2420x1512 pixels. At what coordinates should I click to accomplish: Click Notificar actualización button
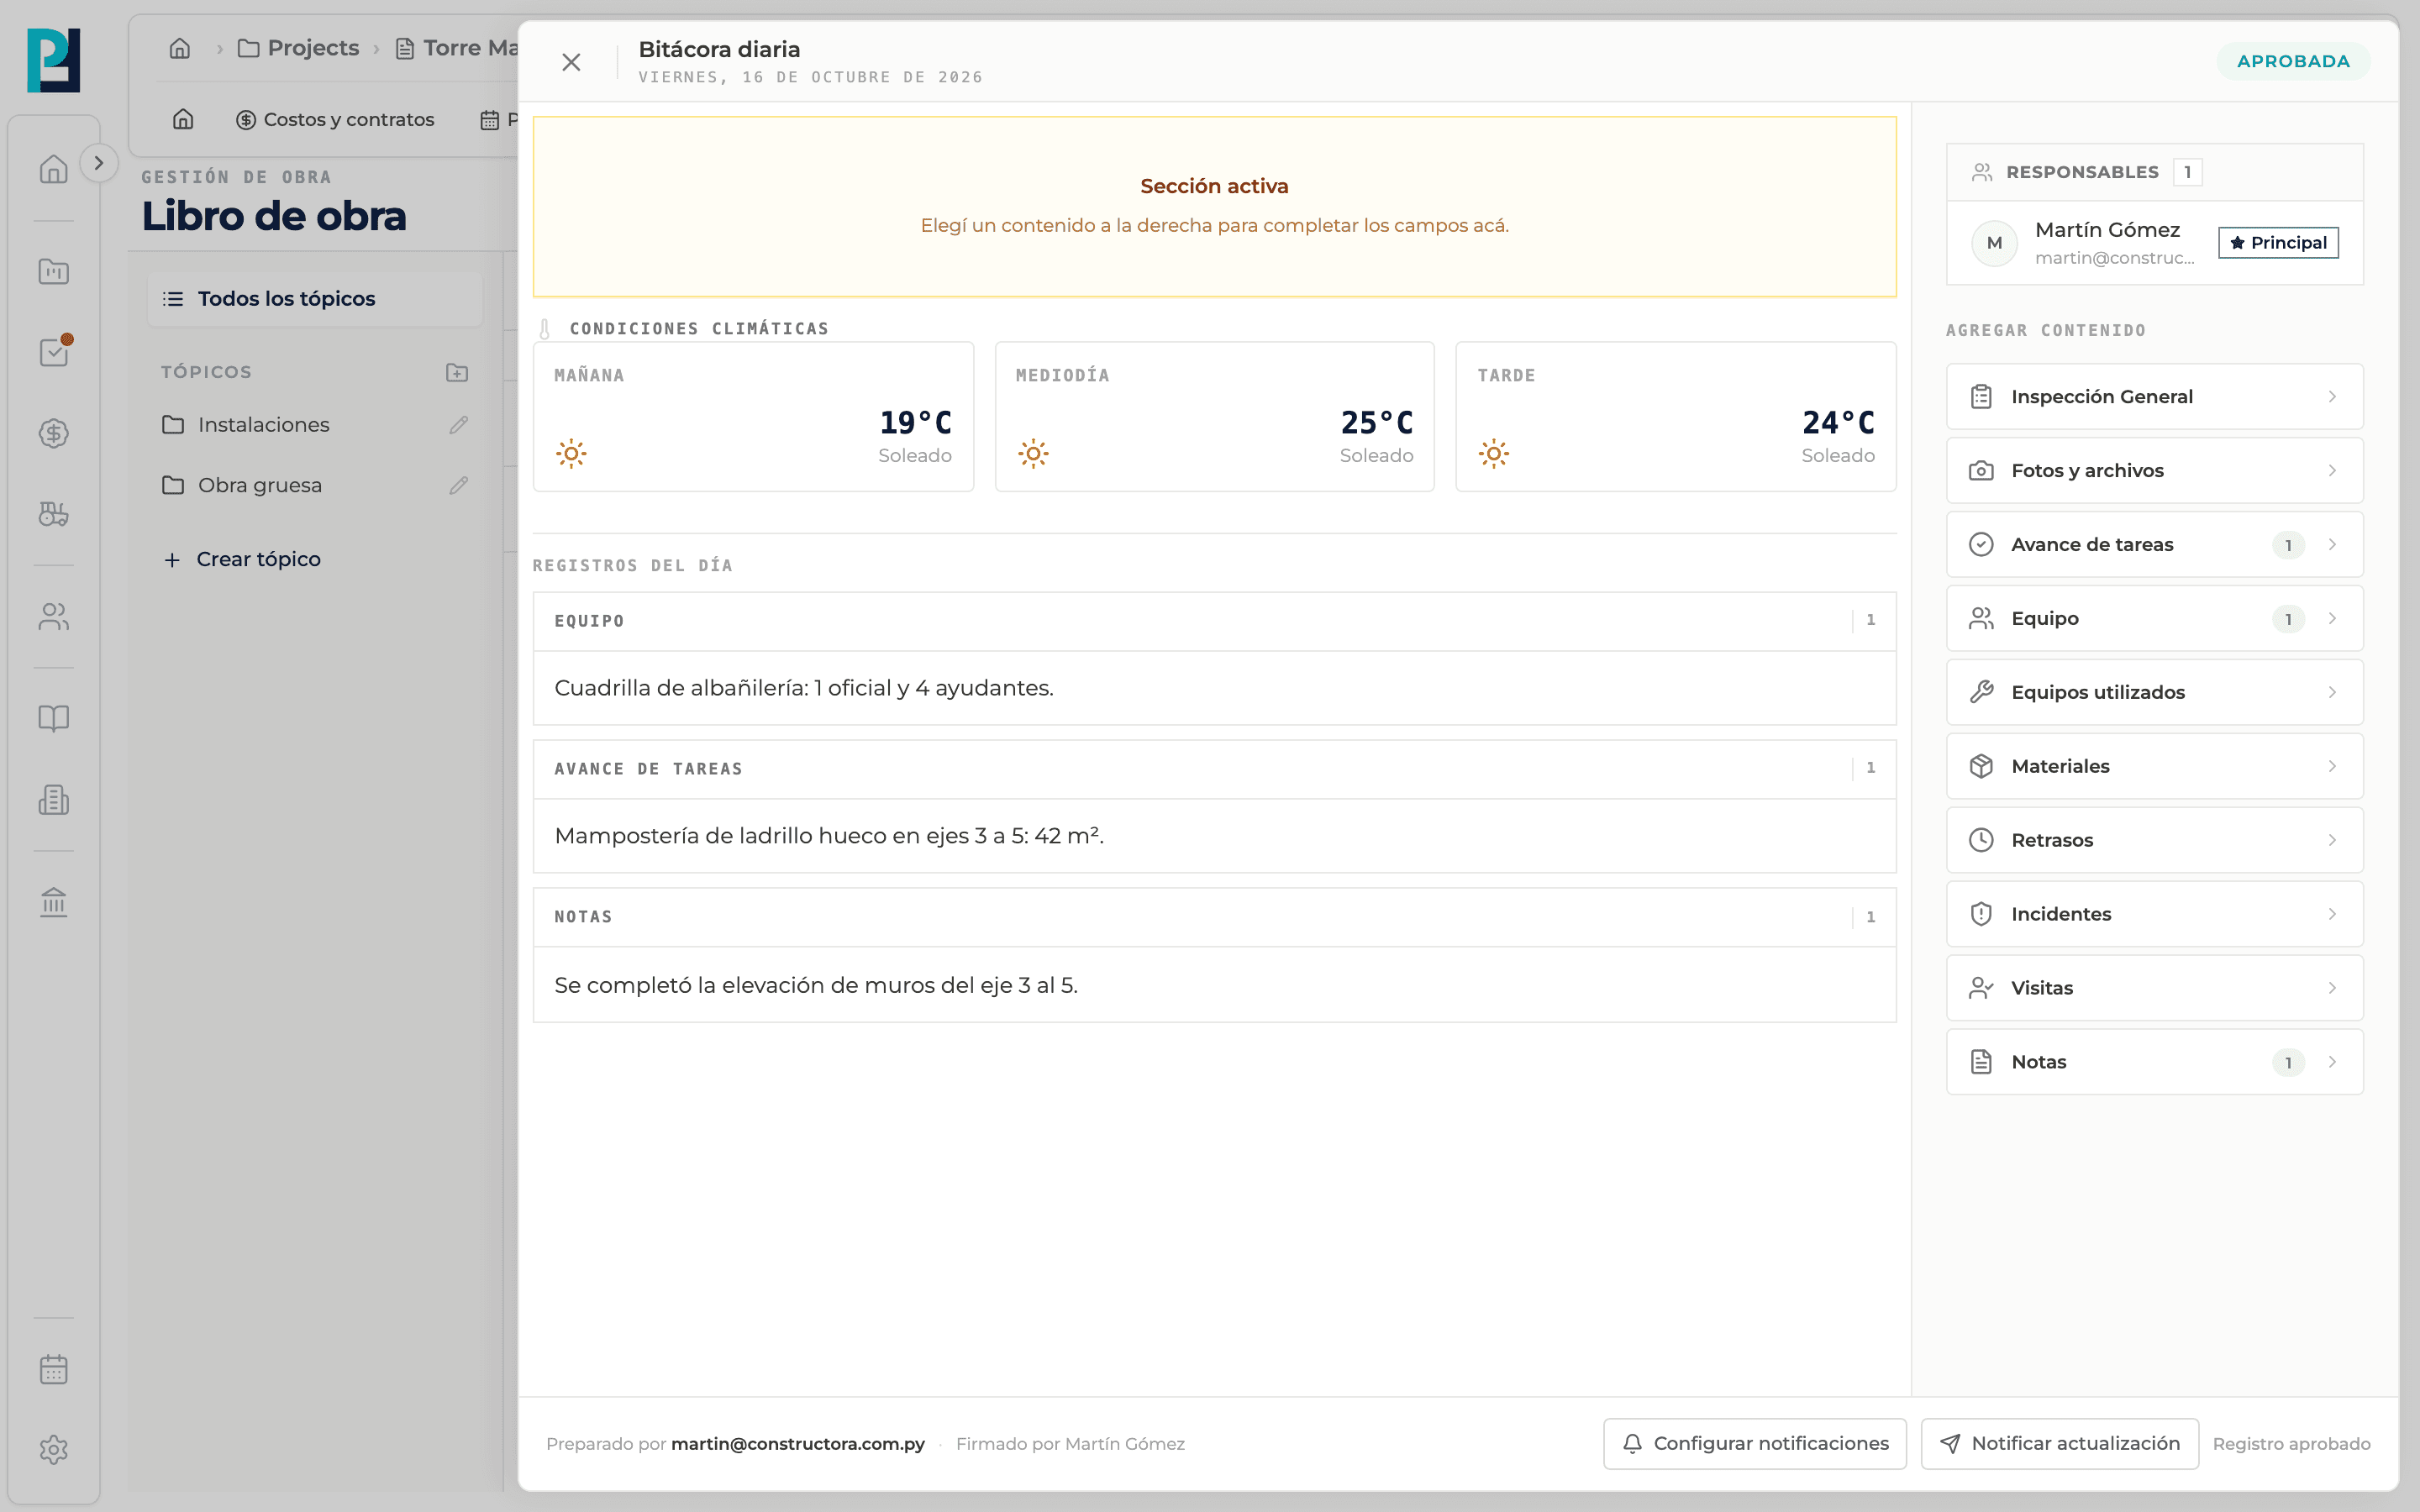tap(2059, 1444)
